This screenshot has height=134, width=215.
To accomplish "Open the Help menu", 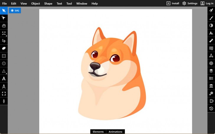I will click(95, 4).
